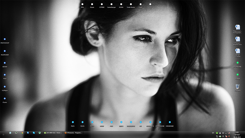The height and width of the screenshot is (138, 245).
Task: Open the AIDA64 shortcut
Action: [x=5, y=63]
